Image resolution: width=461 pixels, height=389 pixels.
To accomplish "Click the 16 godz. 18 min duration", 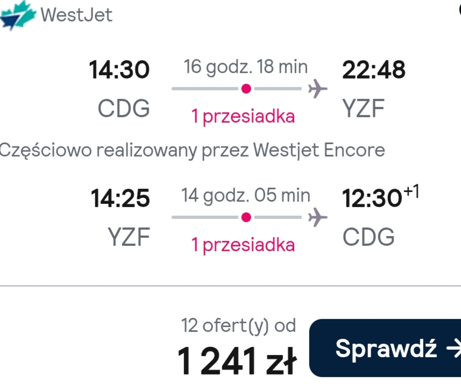I will 246,67.
